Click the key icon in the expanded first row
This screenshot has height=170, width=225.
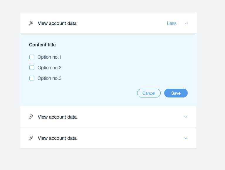tap(31, 23)
